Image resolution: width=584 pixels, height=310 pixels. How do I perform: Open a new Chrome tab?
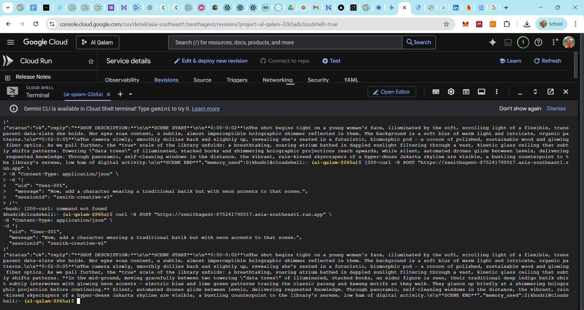[x=506, y=8]
